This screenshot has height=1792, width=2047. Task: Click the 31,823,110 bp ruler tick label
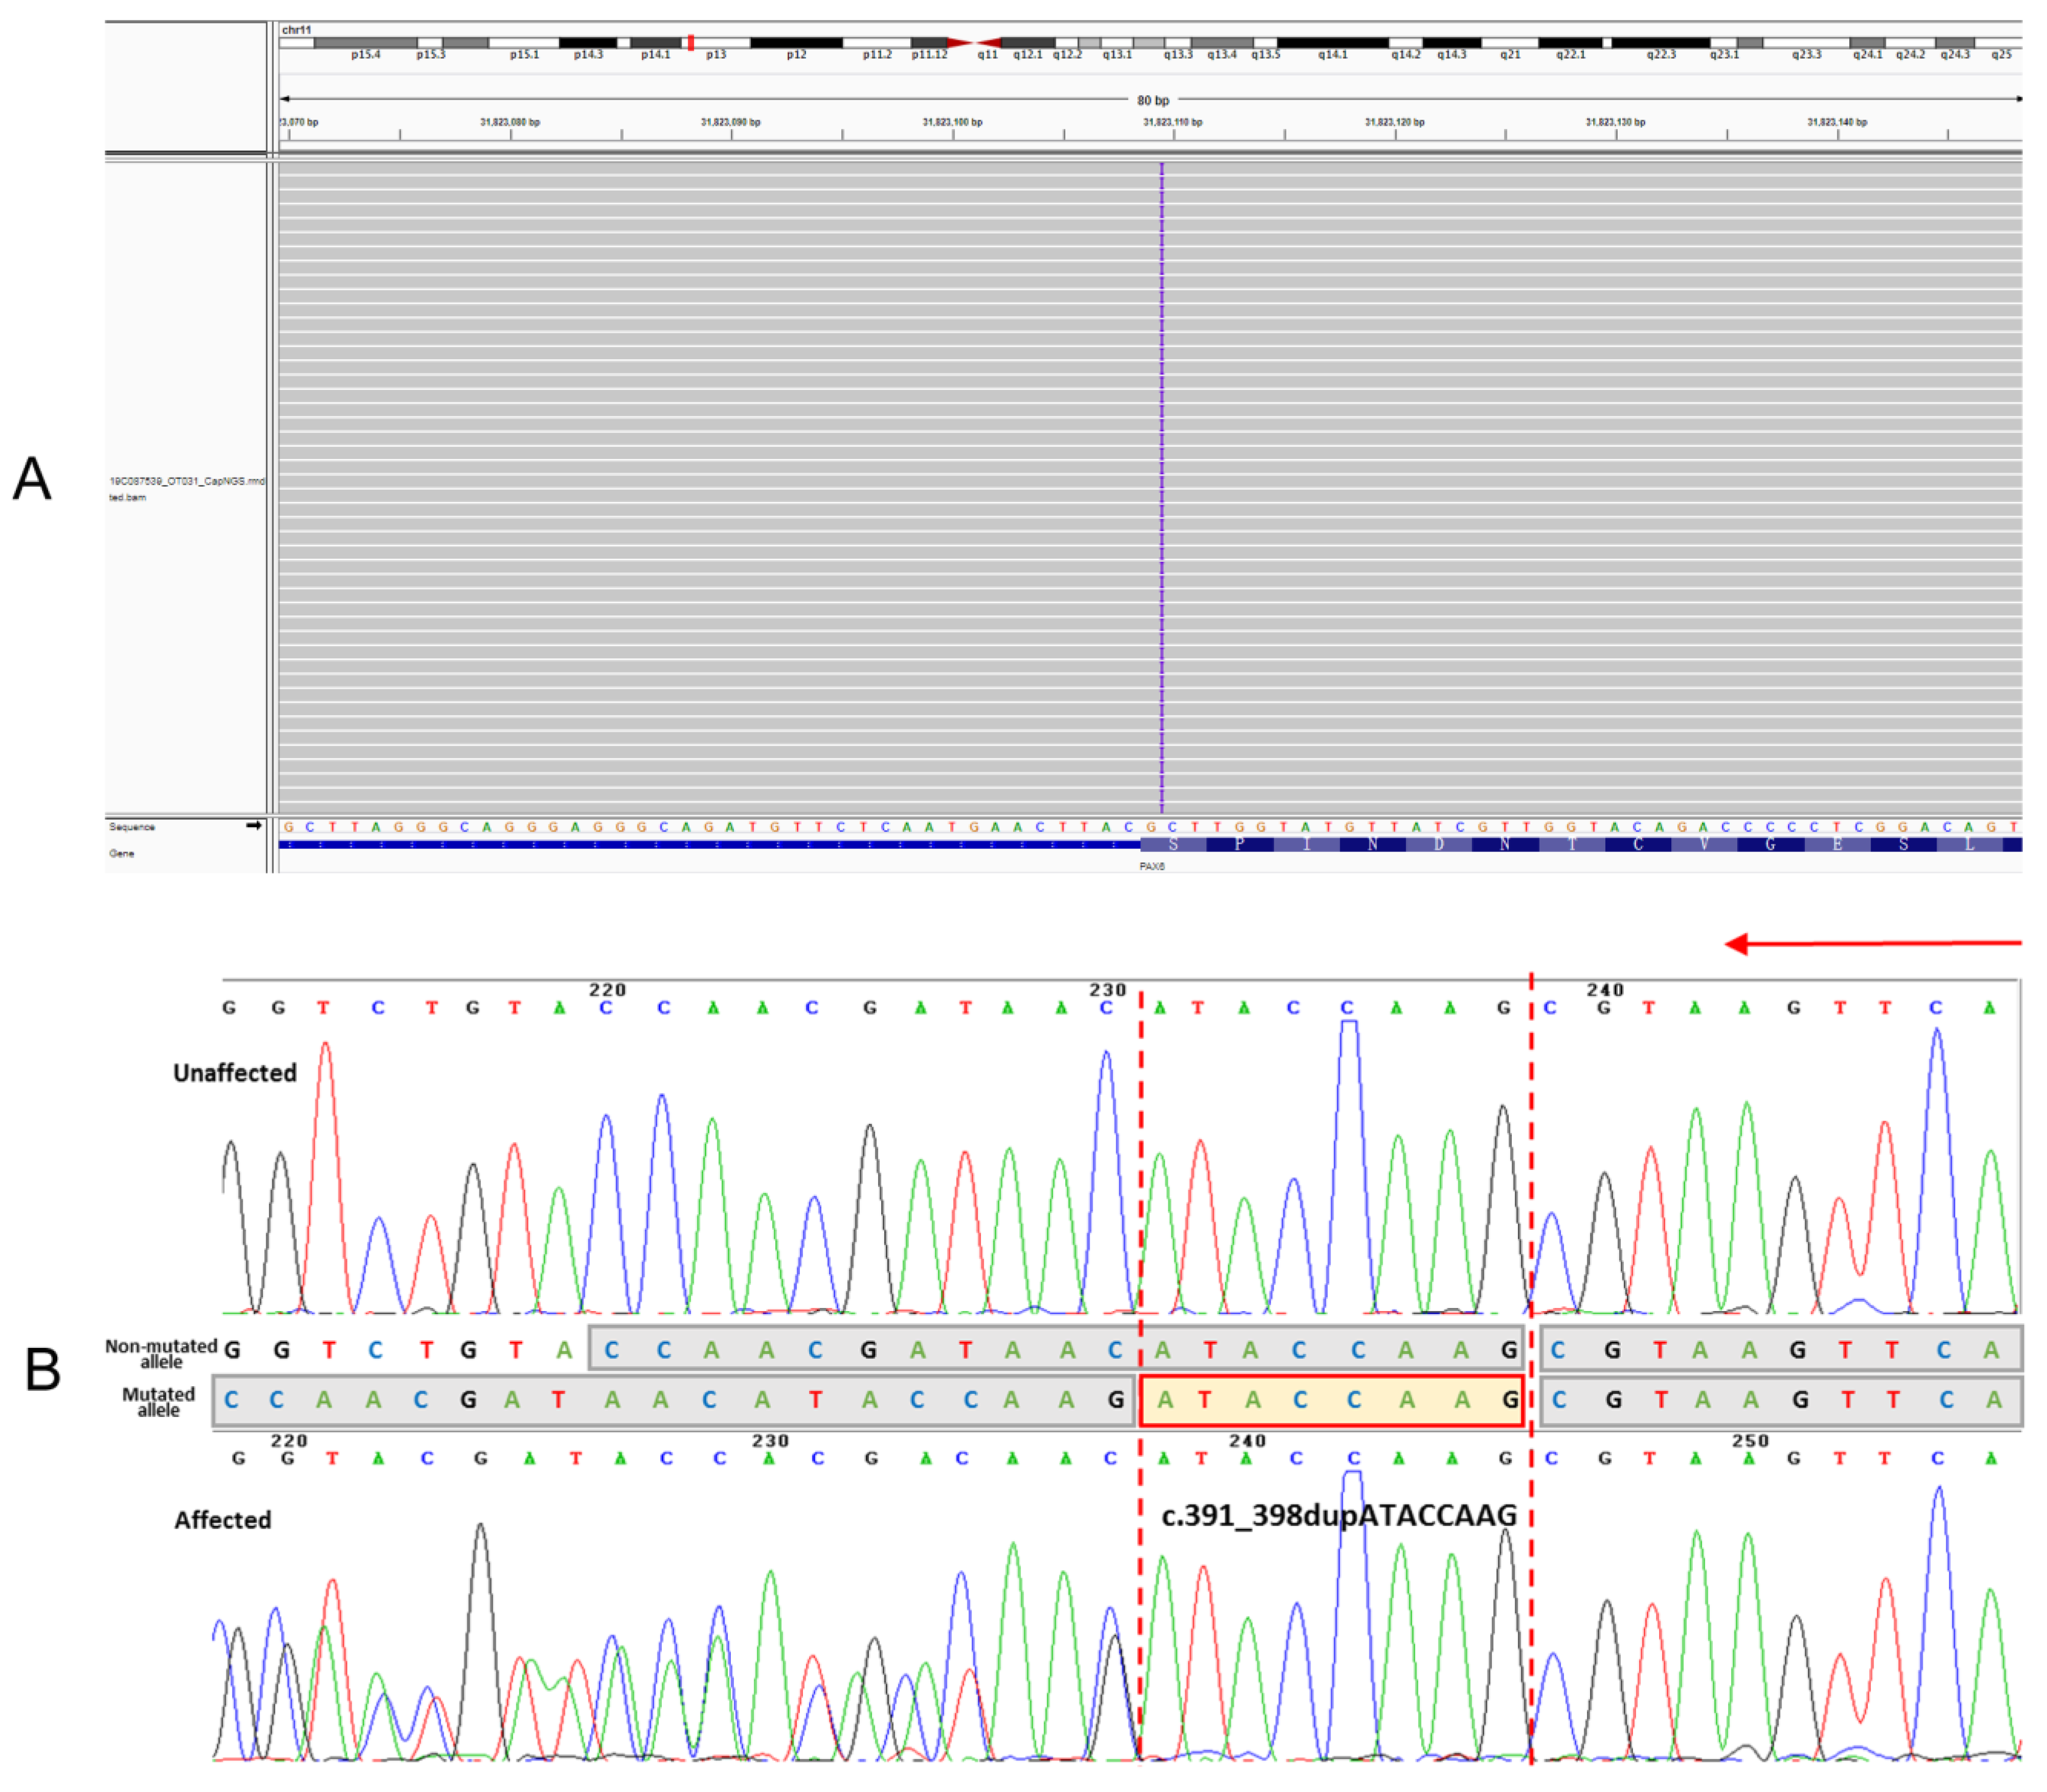click(1172, 122)
